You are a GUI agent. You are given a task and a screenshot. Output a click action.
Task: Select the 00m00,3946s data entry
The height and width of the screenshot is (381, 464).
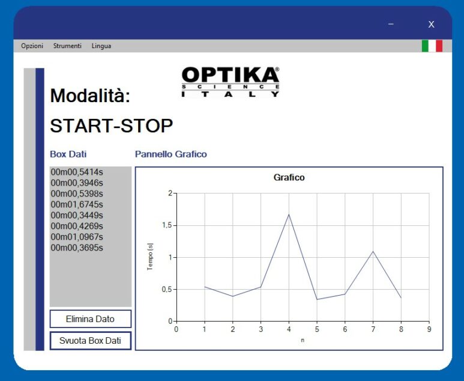77,183
